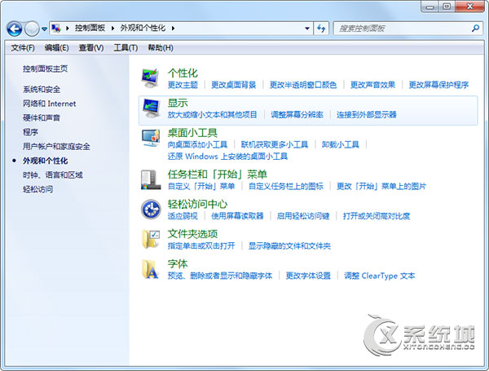
Task: Click the Personalization monitor icon
Action: (151, 78)
